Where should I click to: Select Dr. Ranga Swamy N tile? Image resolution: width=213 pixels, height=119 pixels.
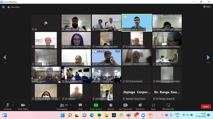pyautogui.click(x=167, y=92)
